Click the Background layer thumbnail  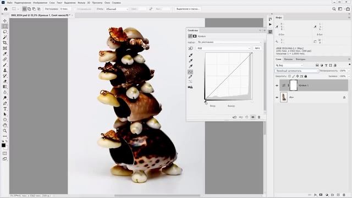click(284, 97)
